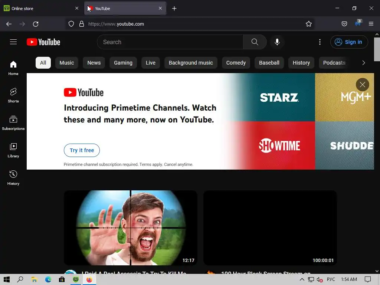Image resolution: width=380 pixels, height=285 pixels.
Task: Open Subscriptions from sidebar
Action: (13, 123)
